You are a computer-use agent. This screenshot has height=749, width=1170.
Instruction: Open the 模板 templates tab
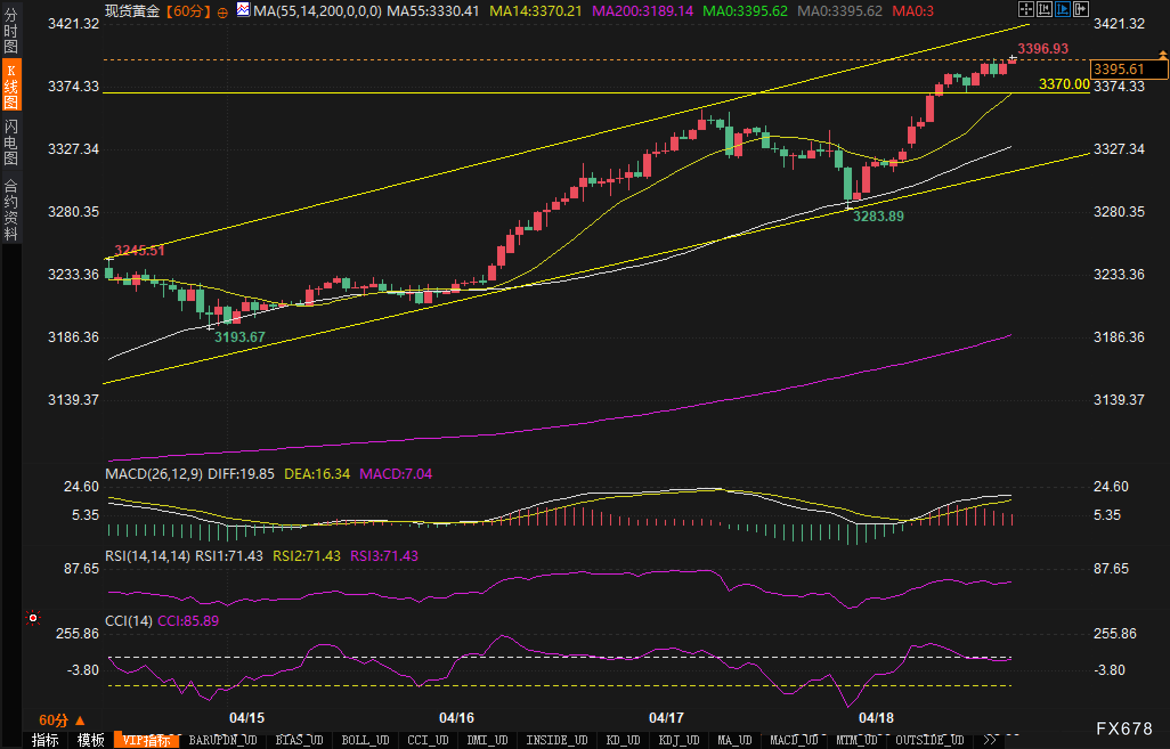click(x=91, y=740)
